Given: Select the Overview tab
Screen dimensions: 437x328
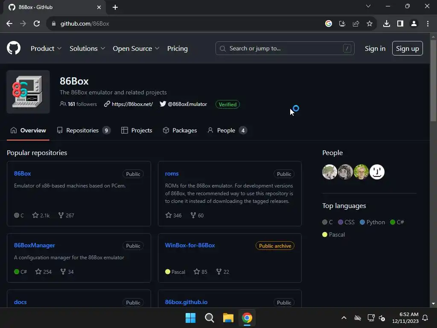Looking at the screenshot, I should click(28, 130).
